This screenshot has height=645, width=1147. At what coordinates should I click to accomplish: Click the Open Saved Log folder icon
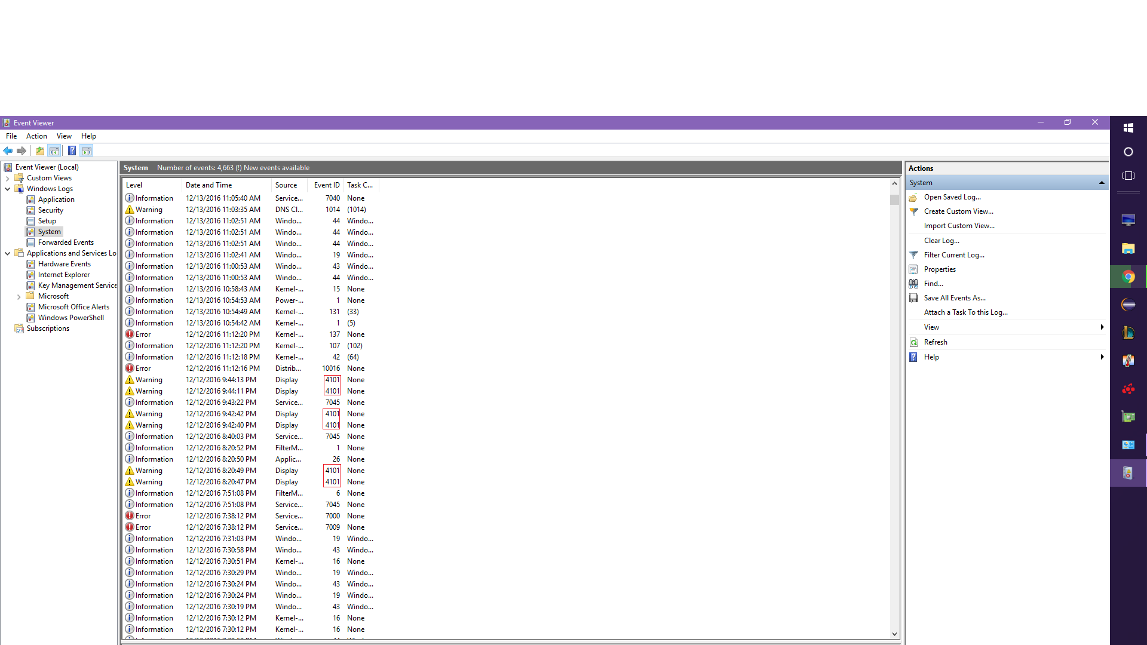pos(913,197)
